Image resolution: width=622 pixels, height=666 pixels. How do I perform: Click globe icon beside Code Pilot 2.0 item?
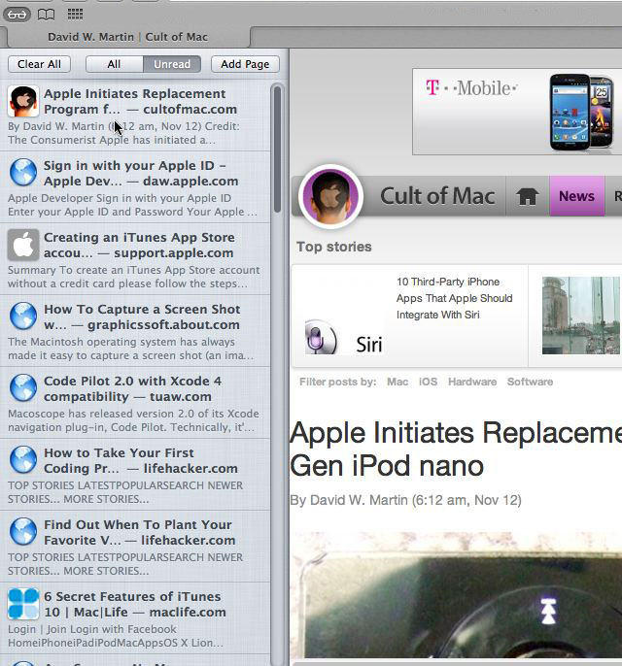click(x=23, y=388)
